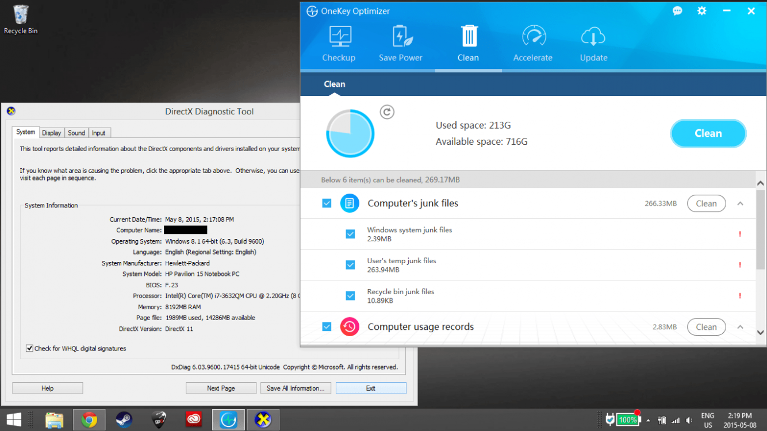The height and width of the screenshot is (431, 767).
Task: Open the Update cloud section
Action: coord(594,44)
